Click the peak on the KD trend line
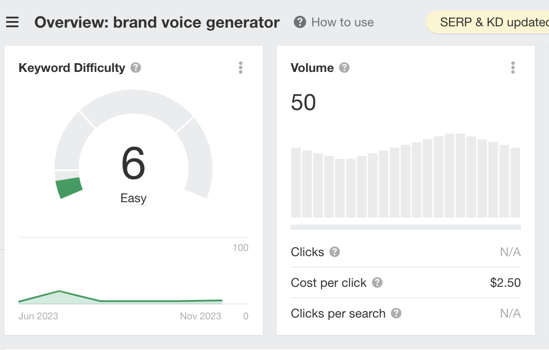549x350 pixels. click(x=59, y=291)
